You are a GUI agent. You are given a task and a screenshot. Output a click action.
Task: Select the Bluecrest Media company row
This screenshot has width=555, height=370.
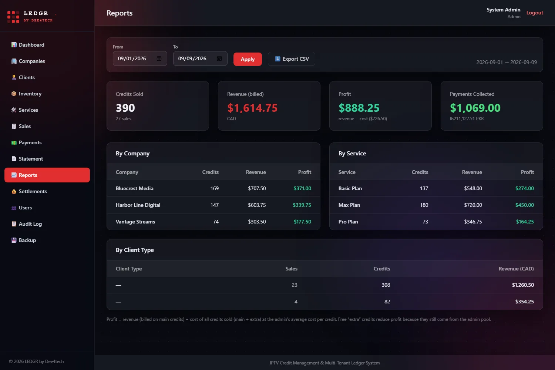213,188
